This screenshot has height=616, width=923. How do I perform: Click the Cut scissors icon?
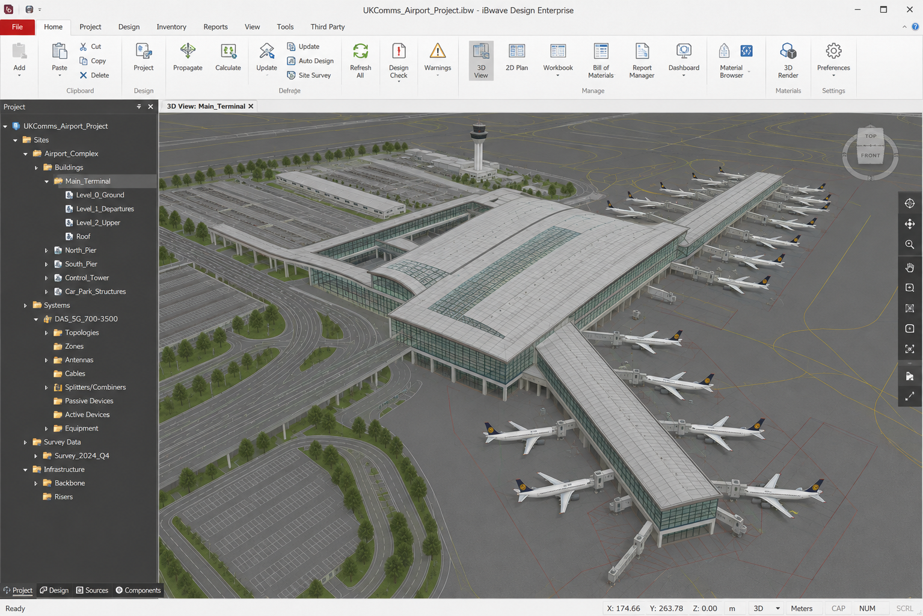84,46
